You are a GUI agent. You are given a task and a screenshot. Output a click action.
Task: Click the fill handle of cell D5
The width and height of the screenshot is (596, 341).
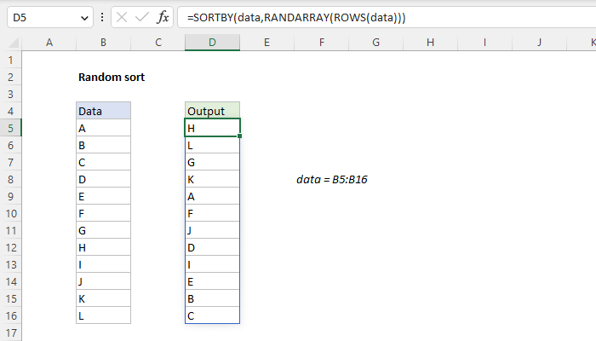click(239, 136)
